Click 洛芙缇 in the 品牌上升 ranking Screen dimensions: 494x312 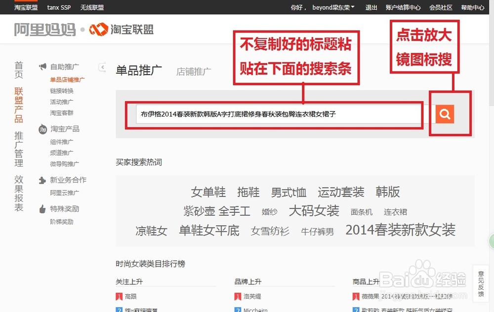pyautogui.click(x=252, y=297)
